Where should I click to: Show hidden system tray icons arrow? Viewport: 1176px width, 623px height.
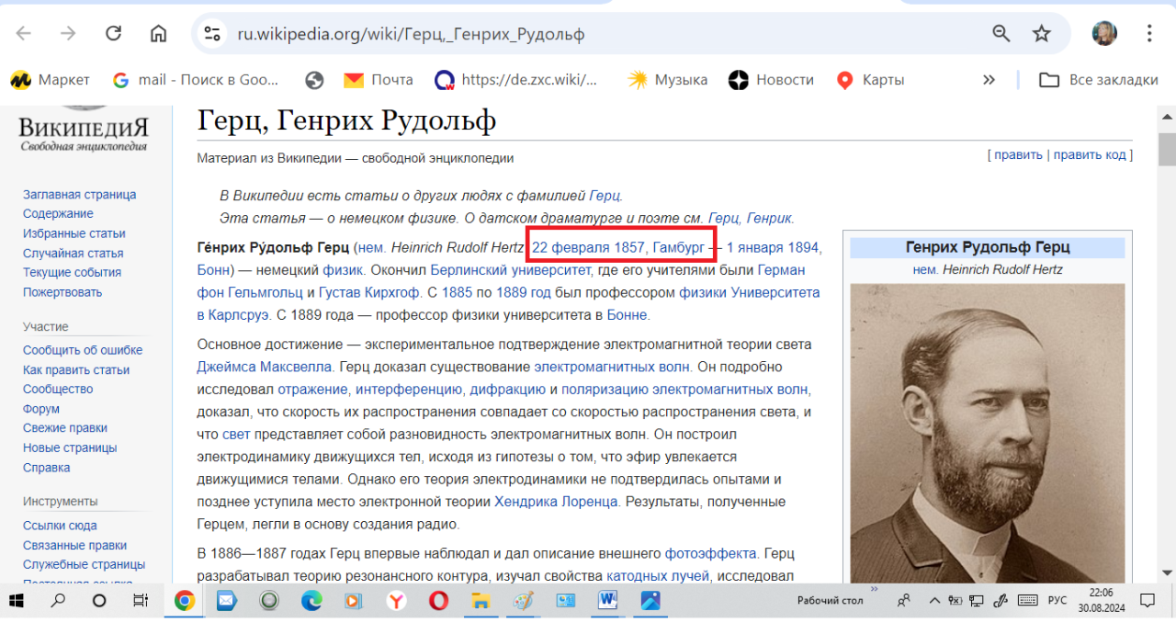pyautogui.click(x=935, y=601)
